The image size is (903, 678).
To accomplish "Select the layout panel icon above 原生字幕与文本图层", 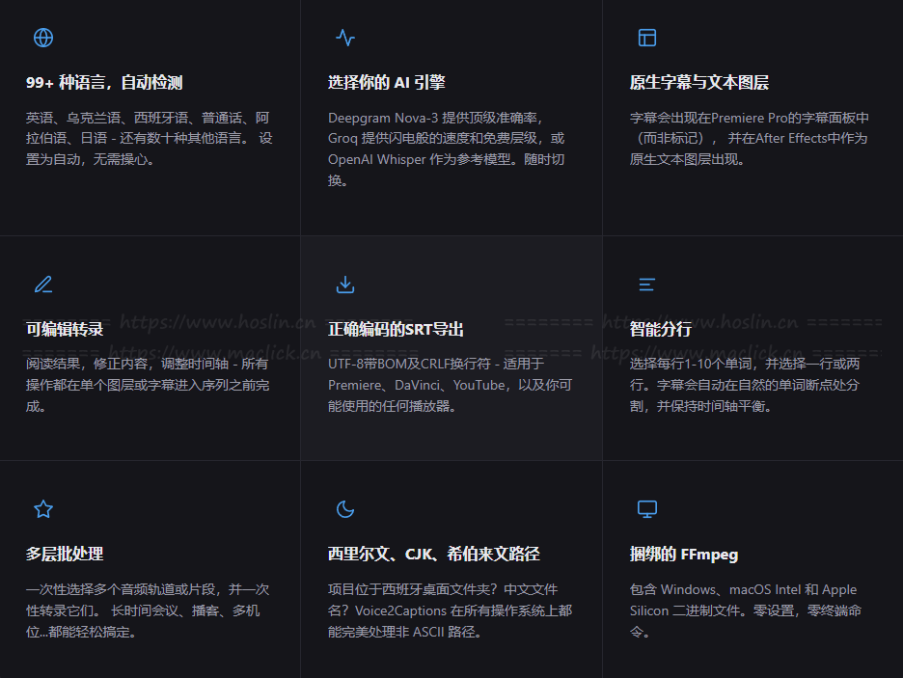I will click(647, 38).
